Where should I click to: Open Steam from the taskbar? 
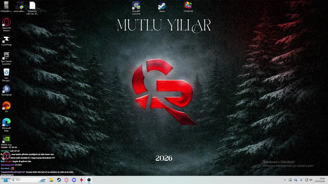point(59,180)
